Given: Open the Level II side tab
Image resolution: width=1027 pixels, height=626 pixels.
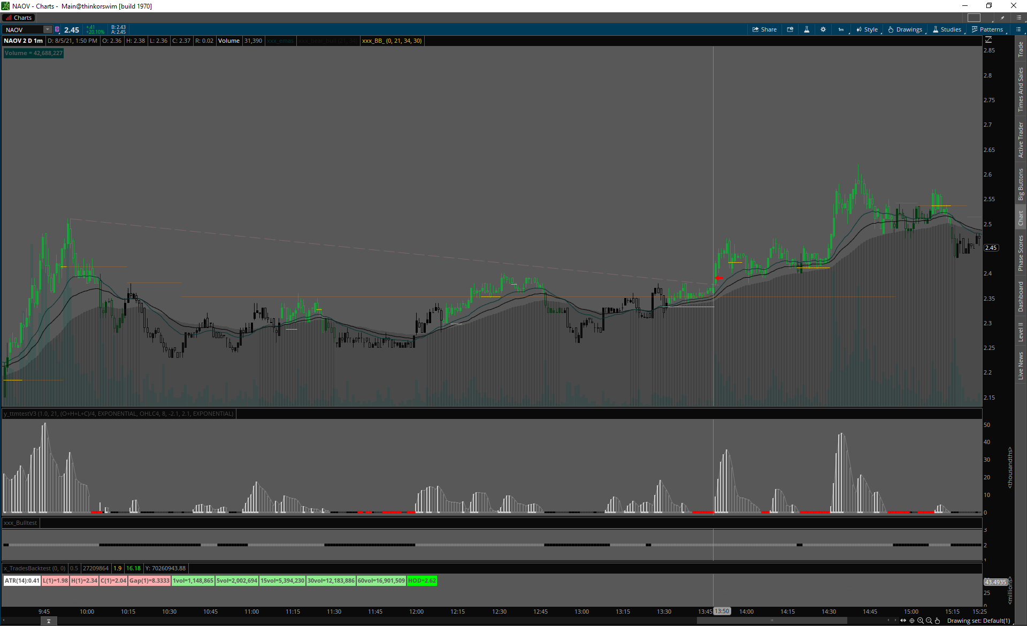Looking at the screenshot, I should coord(1021,332).
